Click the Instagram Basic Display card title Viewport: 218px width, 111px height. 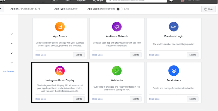60,80
